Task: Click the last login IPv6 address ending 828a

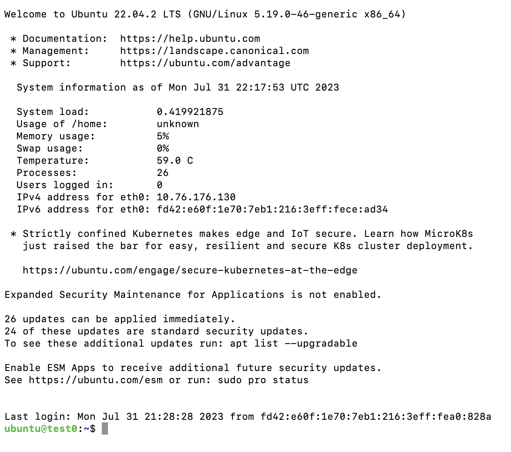Action: coord(376,417)
